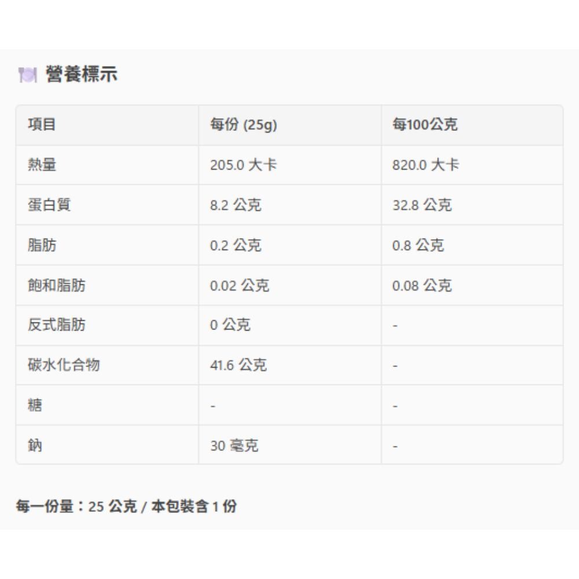
Task: Click the 每一份量 serving size note
Action: tap(126, 507)
